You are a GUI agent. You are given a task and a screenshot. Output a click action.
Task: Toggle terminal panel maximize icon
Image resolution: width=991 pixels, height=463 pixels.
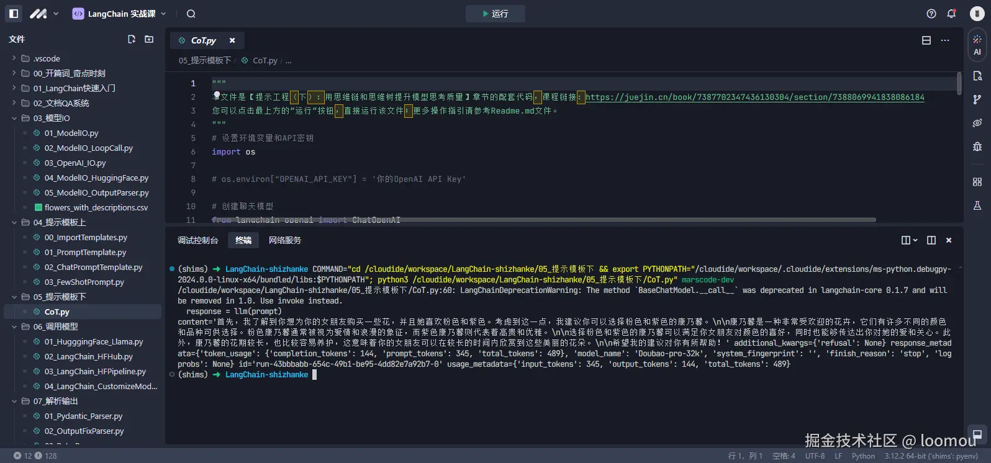click(931, 240)
